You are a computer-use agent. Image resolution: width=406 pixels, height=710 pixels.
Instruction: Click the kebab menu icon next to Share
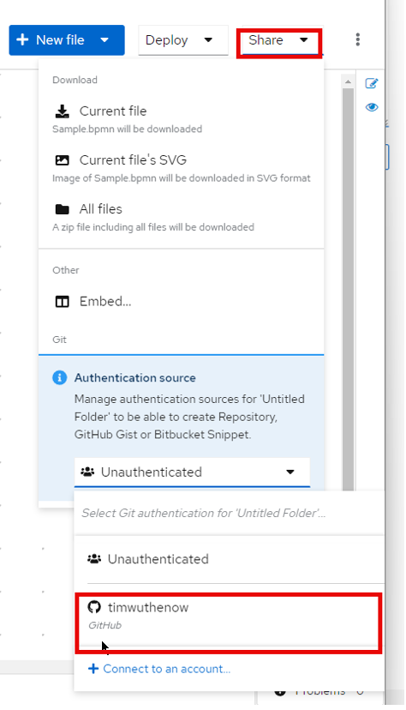358,39
